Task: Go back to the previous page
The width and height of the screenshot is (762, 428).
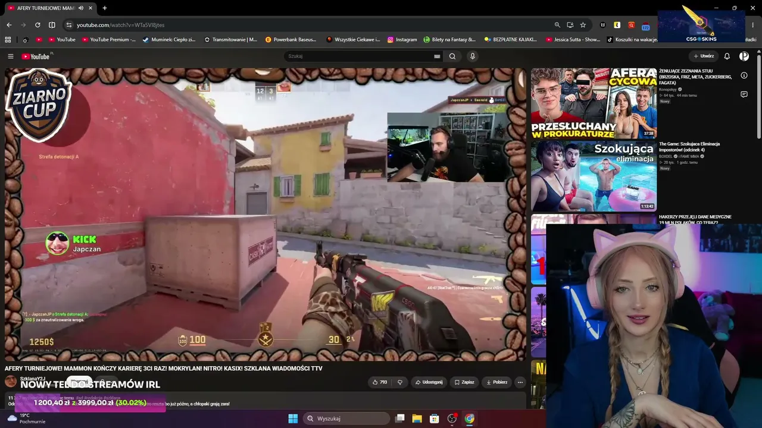Action: tap(9, 25)
